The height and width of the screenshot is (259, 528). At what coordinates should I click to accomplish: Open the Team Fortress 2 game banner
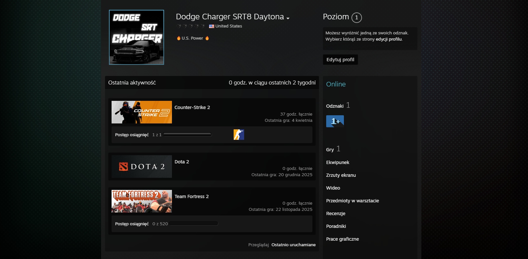click(142, 201)
